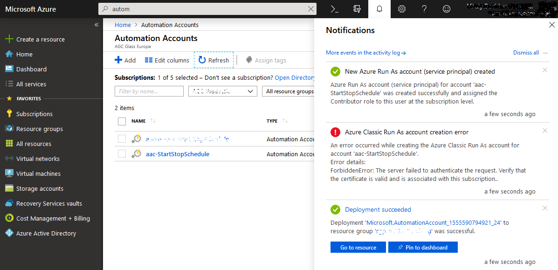558x270 pixels.
Task: Sort by NAME column arrows
Action: (152, 121)
